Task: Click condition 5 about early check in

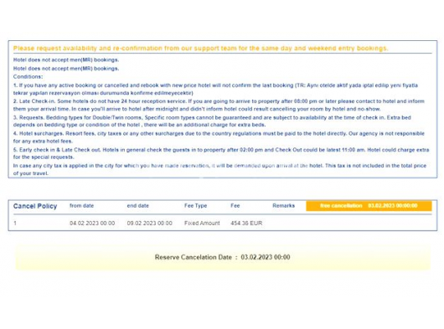Action: [x=221, y=153]
